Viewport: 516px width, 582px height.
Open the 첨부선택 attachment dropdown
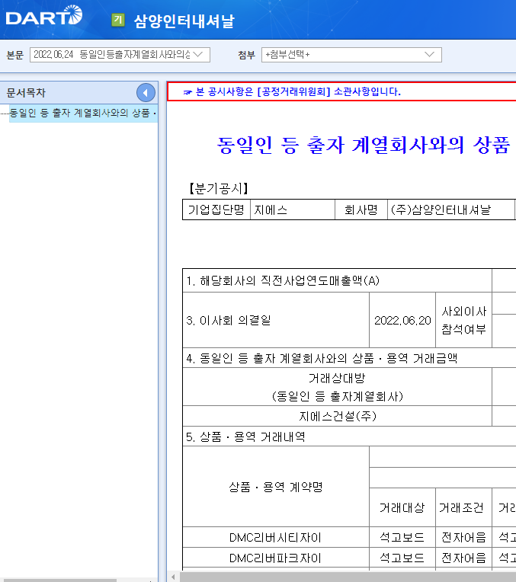pyautogui.click(x=351, y=55)
